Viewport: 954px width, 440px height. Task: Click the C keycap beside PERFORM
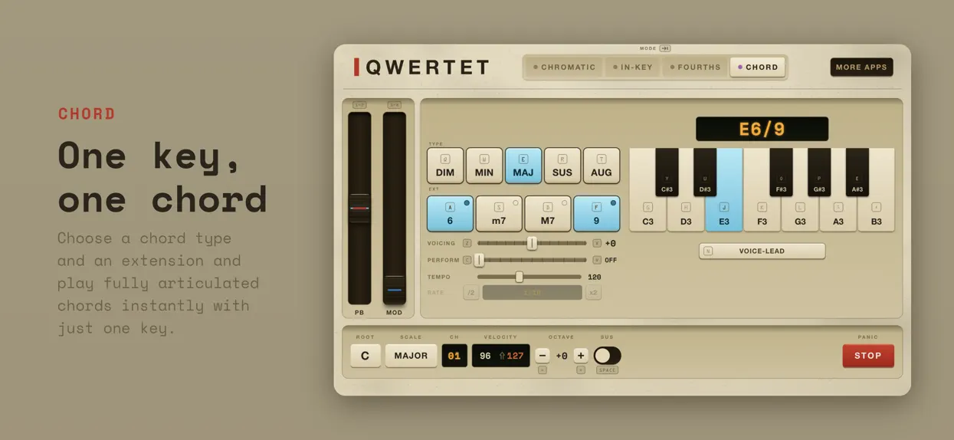tap(467, 260)
